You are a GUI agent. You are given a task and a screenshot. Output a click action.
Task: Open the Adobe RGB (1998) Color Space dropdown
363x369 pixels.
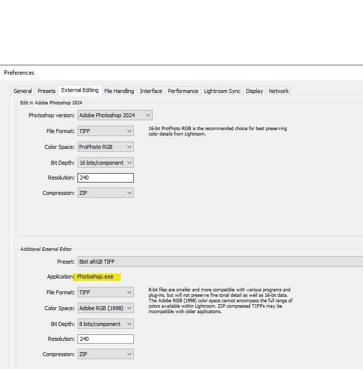[106, 308]
